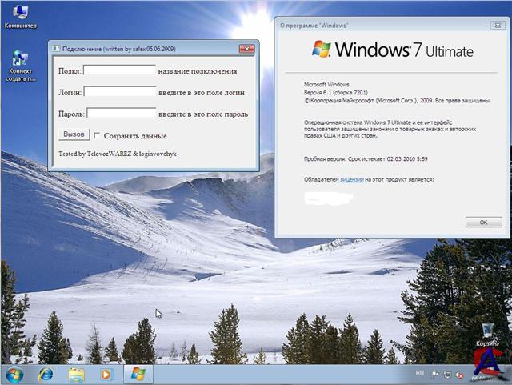This screenshot has width=512, height=385.
Task: Enable the Сохранять данные checkbox
Action: [98, 136]
